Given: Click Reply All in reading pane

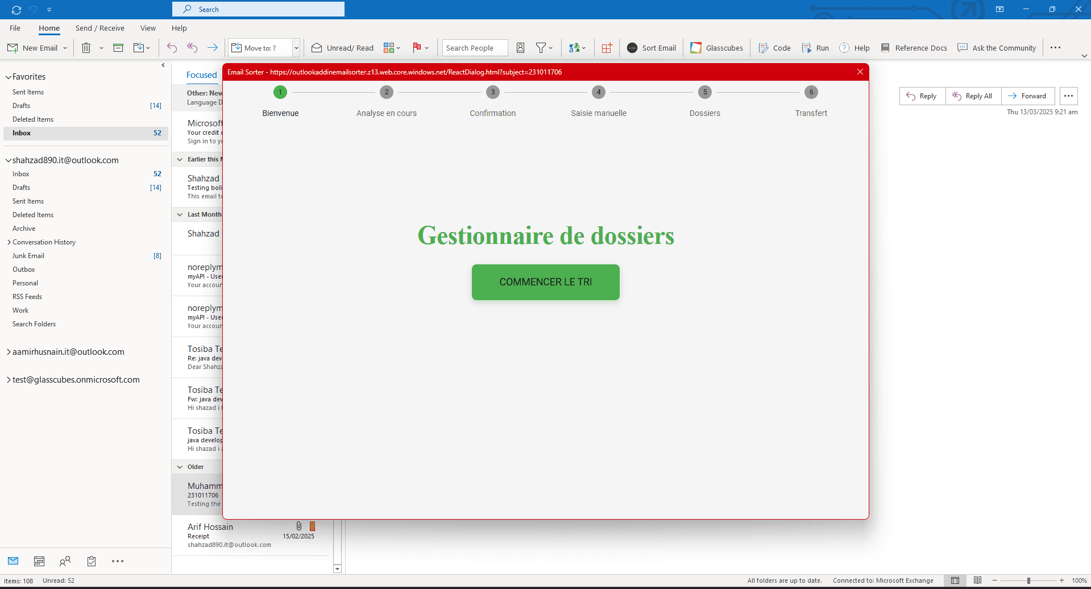Looking at the screenshot, I should tap(973, 96).
